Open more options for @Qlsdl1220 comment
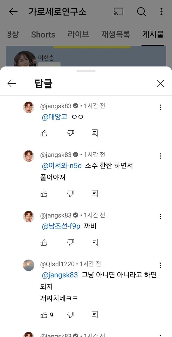The height and width of the screenshot is (337, 172). (x=160, y=265)
